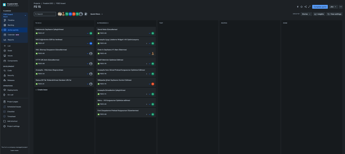This screenshot has width=345, height=154.
Task: Click the Projects breadcrumb link
Action: 37,3
